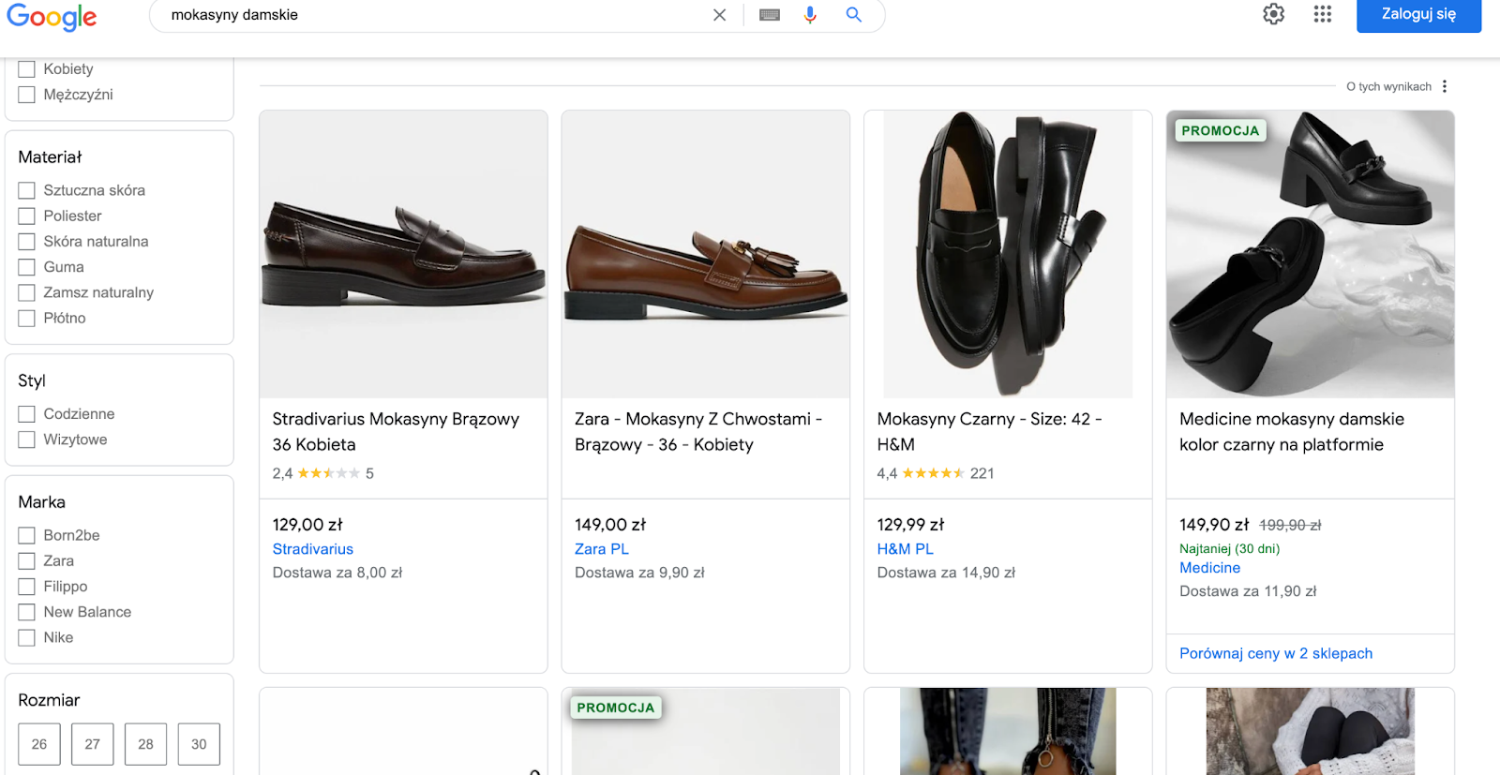Check Filippo brand filter
This screenshot has width=1500, height=775.
point(26,587)
